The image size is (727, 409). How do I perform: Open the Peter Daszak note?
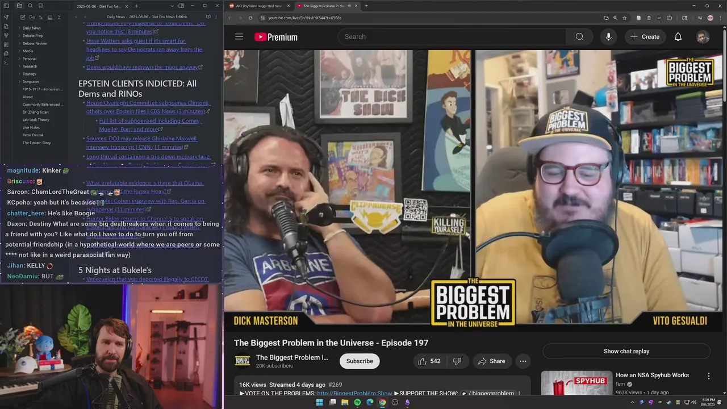[33, 135]
